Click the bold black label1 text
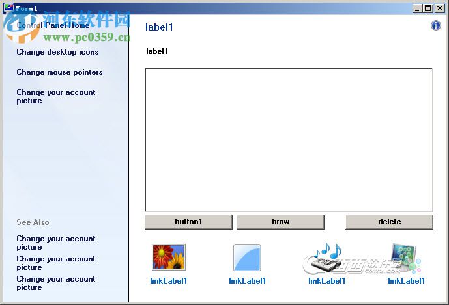 pyautogui.click(x=156, y=51)
